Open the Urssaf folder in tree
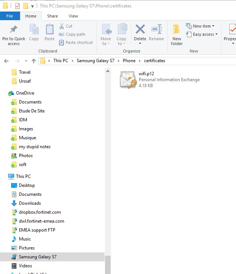Image resolution: width=236 pixels, height=274 pixels. [25, 81]
